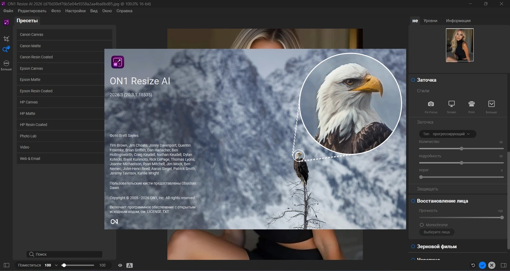Toggle the Восстановление лица section

(413, 201)
